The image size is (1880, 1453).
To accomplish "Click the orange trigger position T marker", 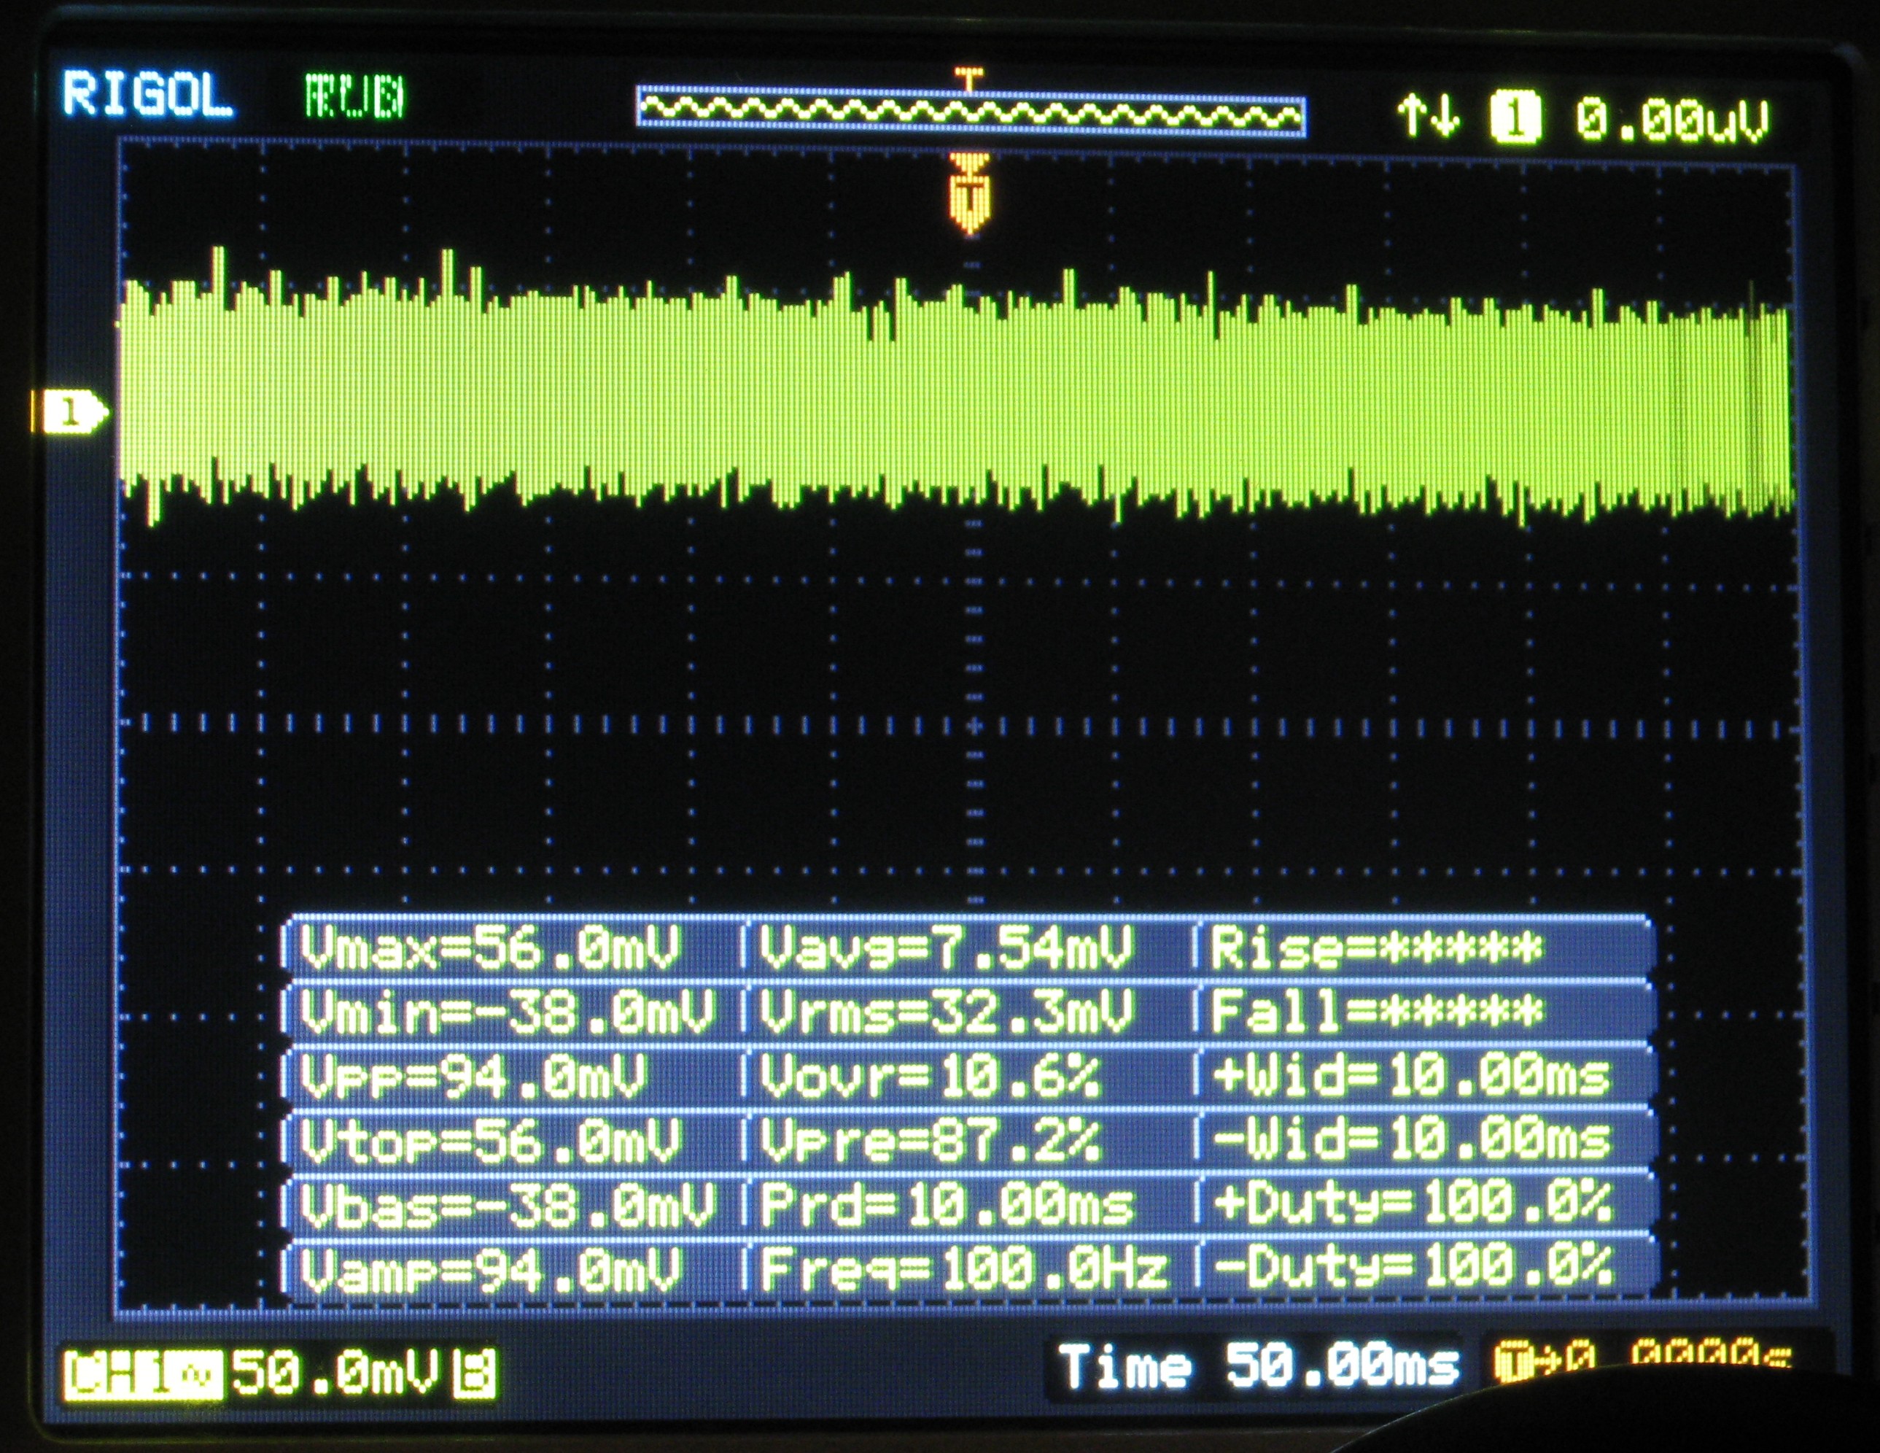I will (x=969, y=196).
